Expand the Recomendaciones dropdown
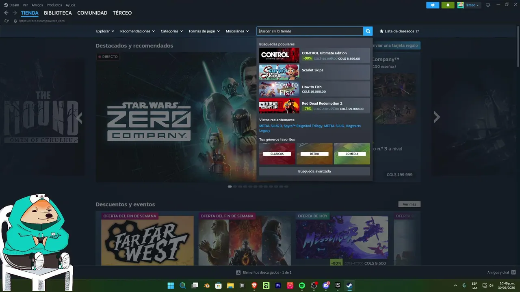Screen dimensions: 520x292 point(137,31)
